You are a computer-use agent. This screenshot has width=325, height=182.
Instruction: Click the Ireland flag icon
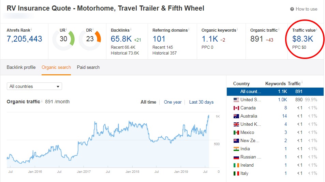[236, 165]
